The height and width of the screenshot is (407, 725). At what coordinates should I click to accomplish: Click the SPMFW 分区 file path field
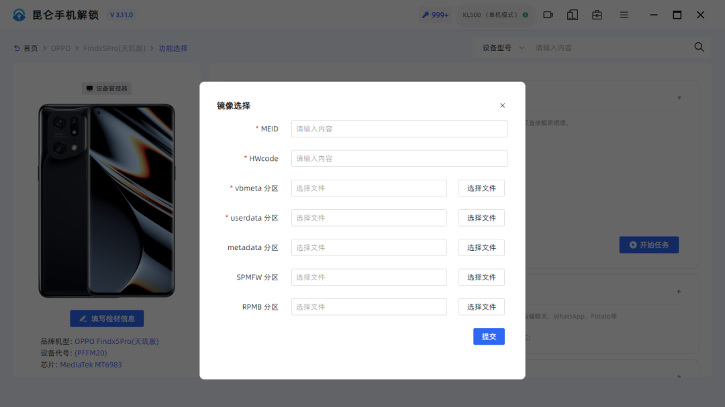(x=369, y=277)
